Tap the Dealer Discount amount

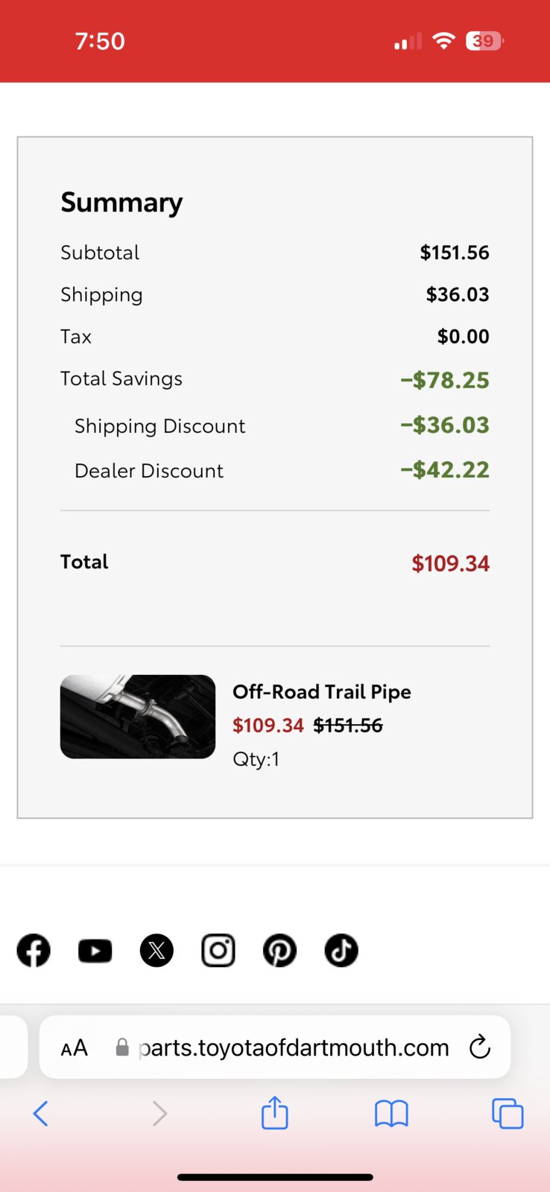[x=445, y=470]
